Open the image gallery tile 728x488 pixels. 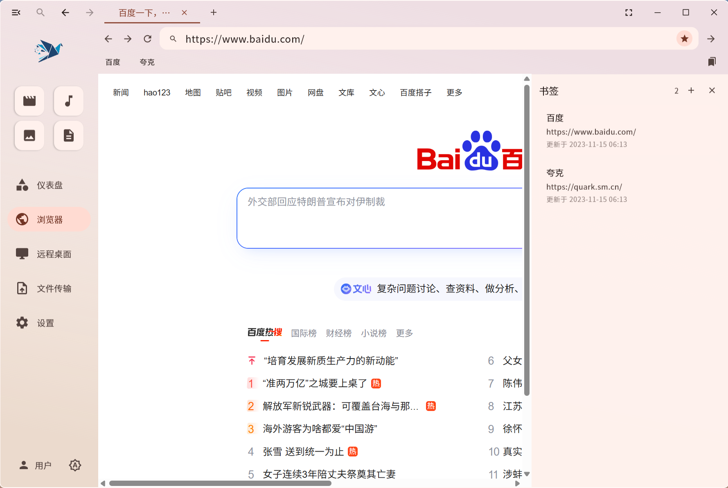29,135
